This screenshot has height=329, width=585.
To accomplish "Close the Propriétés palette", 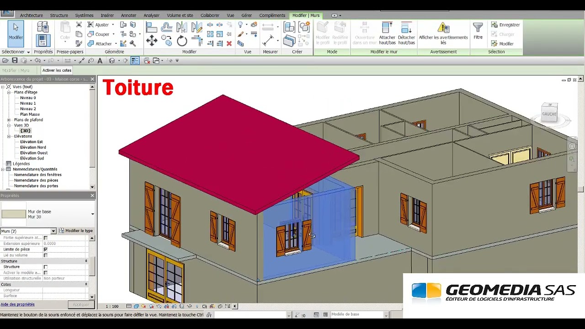I will (x=92, y=196).
